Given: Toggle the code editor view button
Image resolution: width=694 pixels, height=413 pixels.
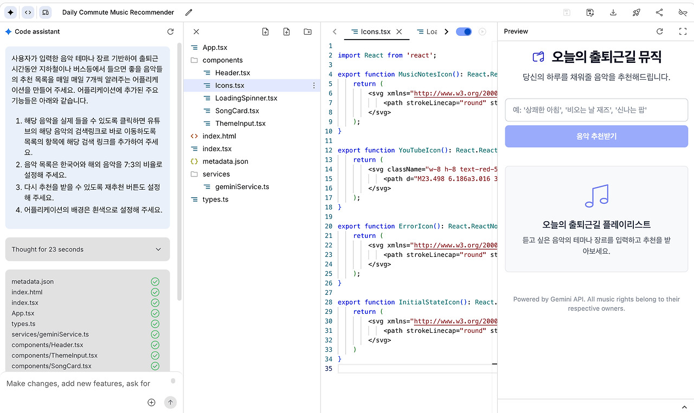Looking at the screenshot, I should click(x=28, y=12).
